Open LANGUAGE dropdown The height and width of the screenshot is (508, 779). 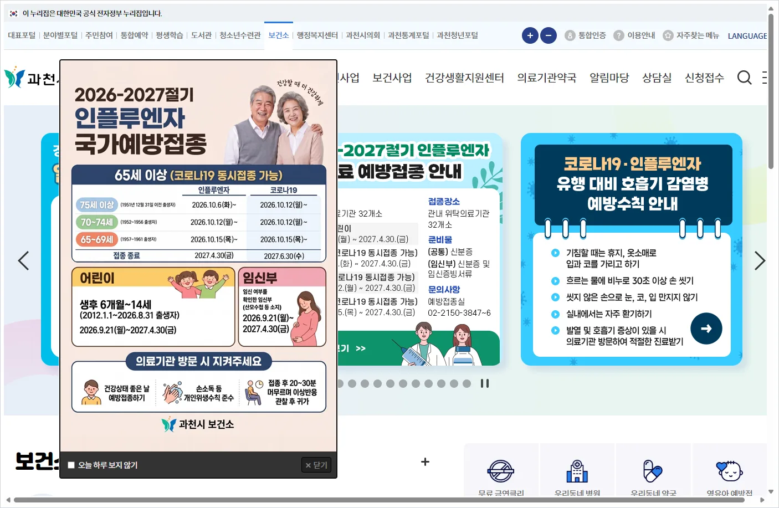[747, 36]
